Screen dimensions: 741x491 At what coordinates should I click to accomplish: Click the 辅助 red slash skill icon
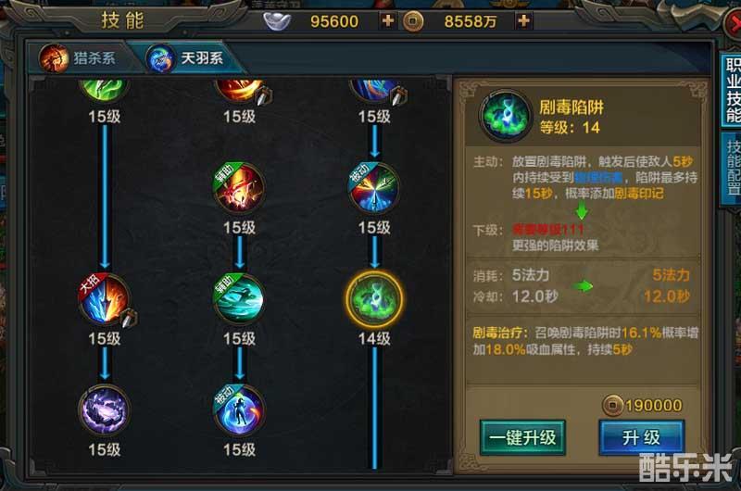(239, 189)
